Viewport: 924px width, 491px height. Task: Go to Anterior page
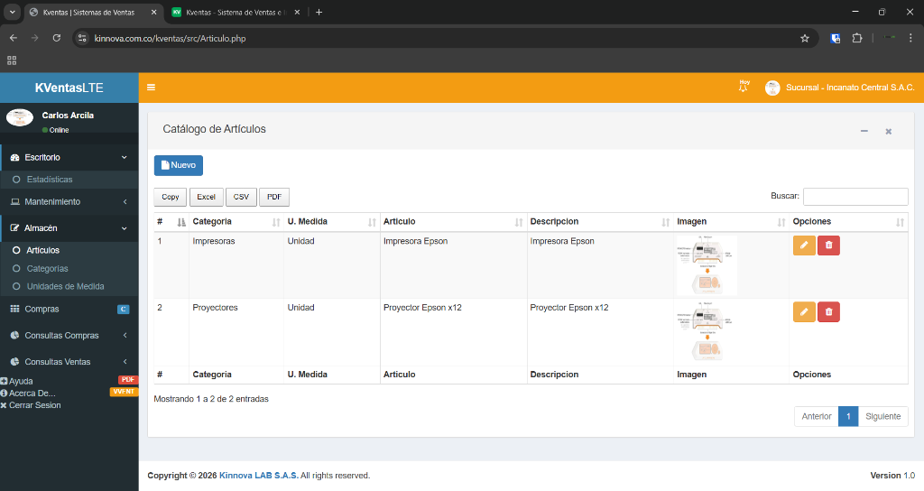point(816,416)
